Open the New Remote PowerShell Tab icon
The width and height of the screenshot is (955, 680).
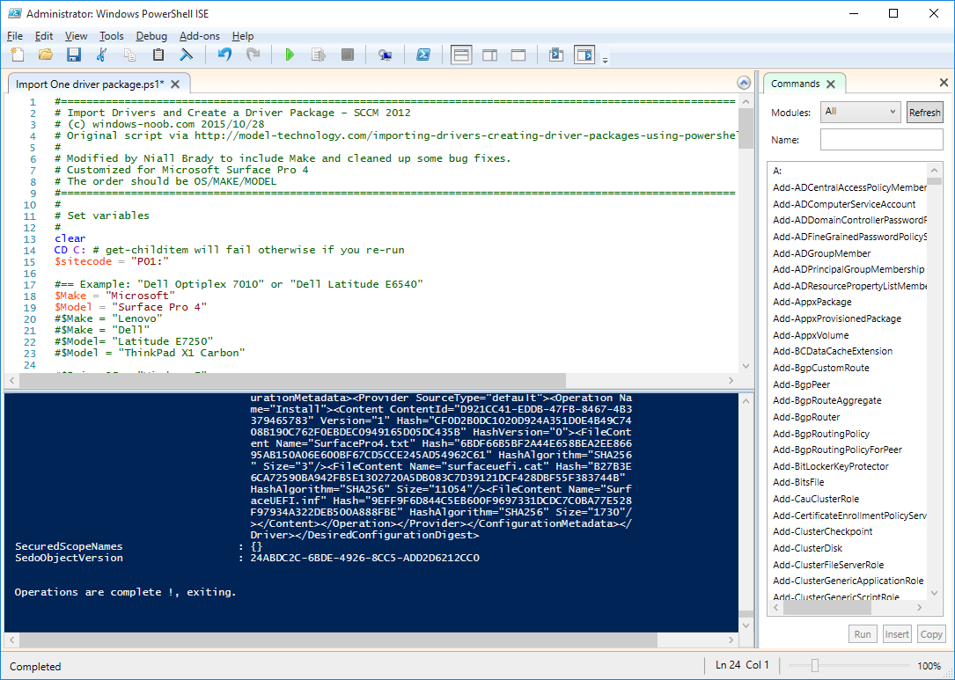[385, 55]
